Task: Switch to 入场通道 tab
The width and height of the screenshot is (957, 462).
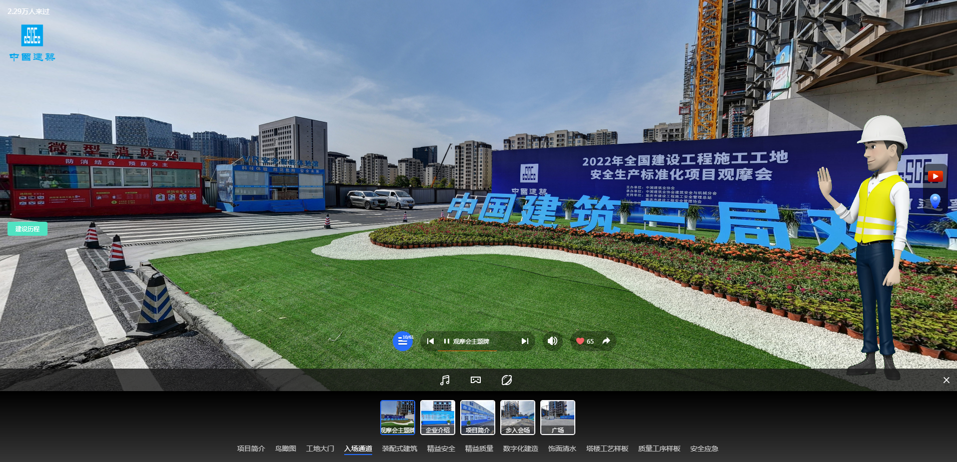Action: coord(358,449)
